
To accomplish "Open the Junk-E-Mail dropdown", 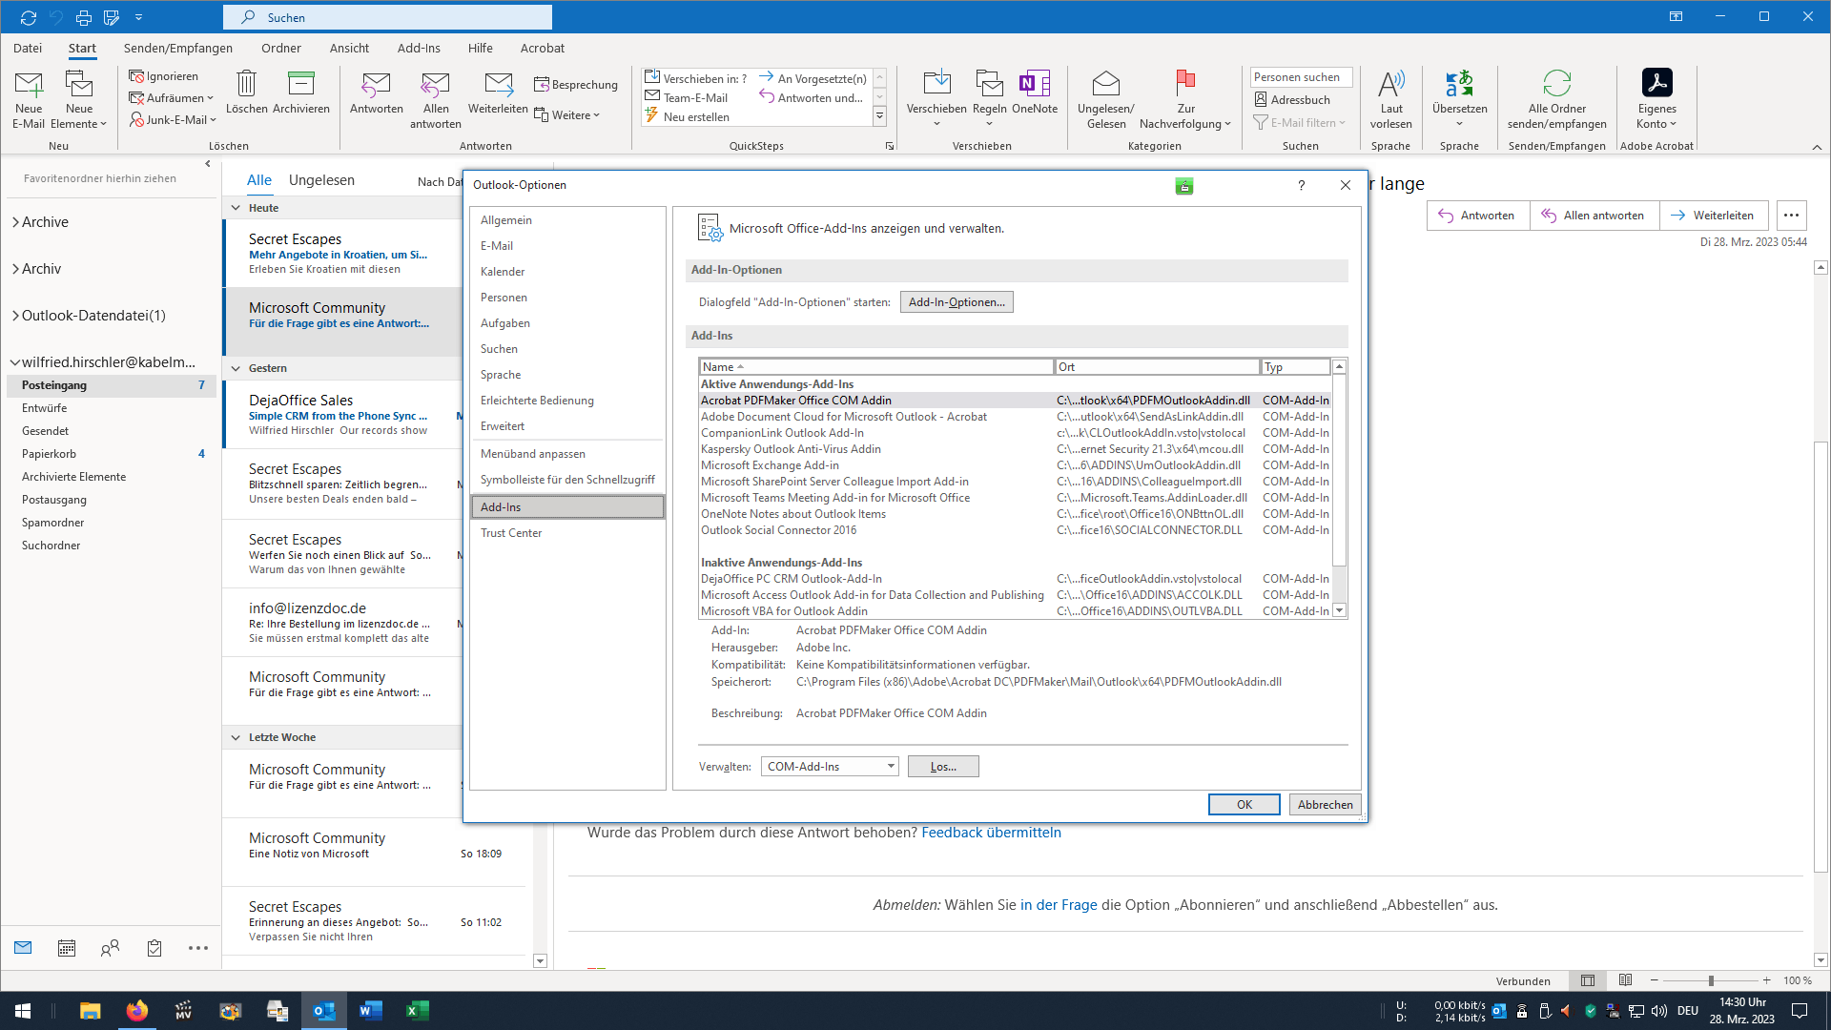I will (173, 120).
